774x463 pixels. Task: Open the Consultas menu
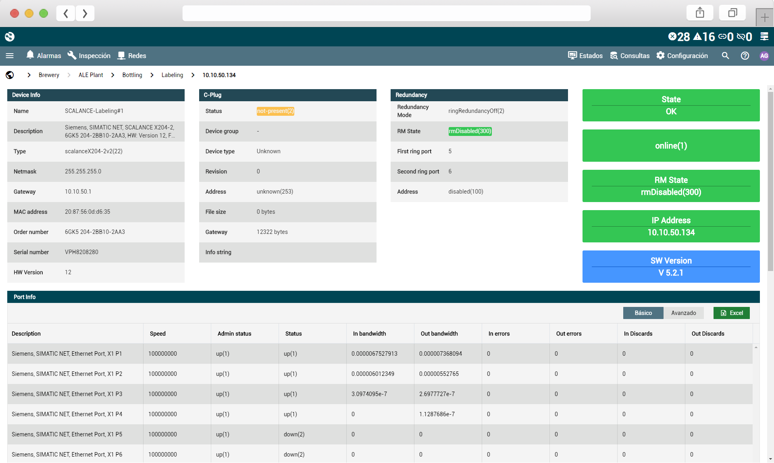[630, 56]
